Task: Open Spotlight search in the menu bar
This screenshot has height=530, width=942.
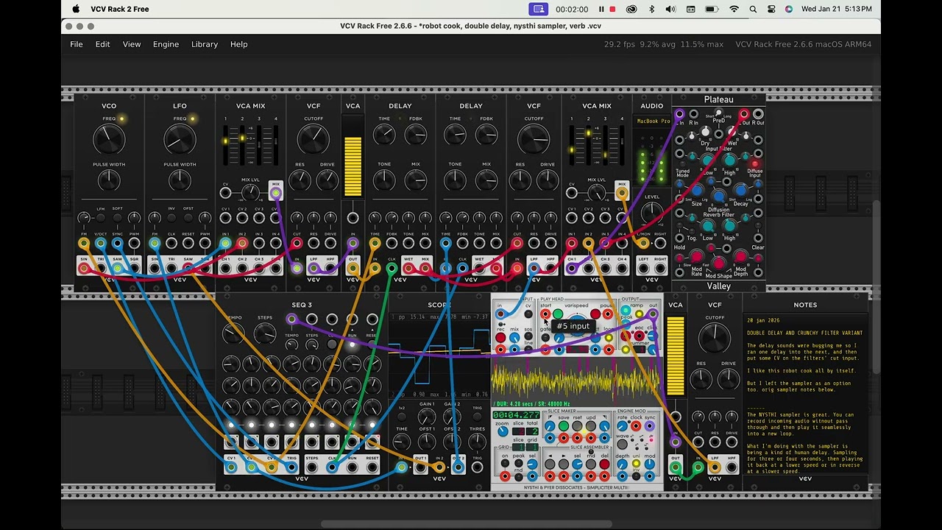Action: coord(753,9)
